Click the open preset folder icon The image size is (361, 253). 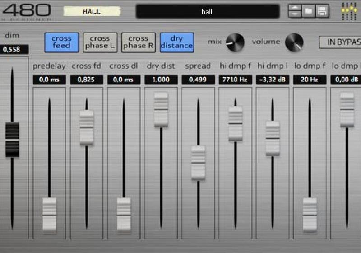(309, 11)
